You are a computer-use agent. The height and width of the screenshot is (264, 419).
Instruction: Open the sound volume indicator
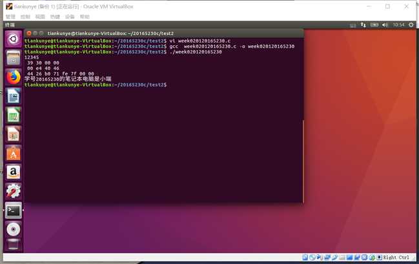[385, 25]
